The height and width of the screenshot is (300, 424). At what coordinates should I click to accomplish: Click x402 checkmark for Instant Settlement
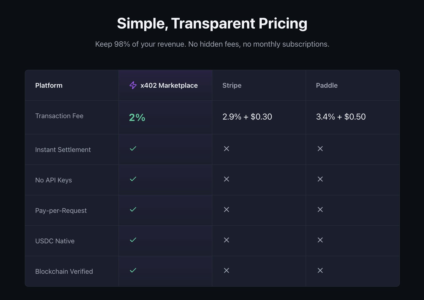133,149
